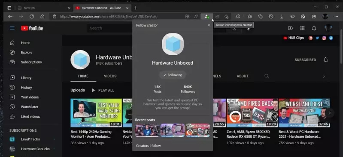Toggle the Following button in popup
This screenshot has height=157, width=343.
pos(173,75)
